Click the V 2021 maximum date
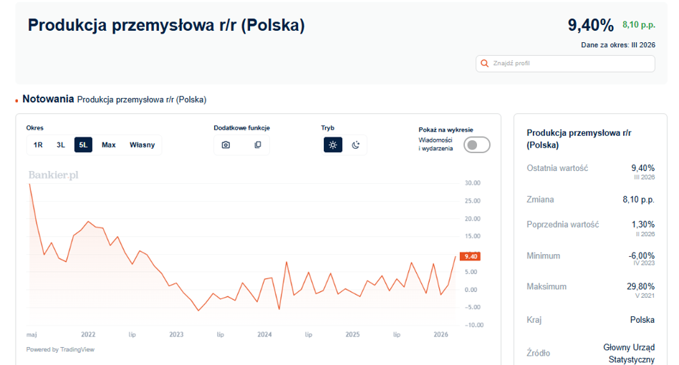The width and height of the screenshot is (679, 365). [x=645, y=296]
